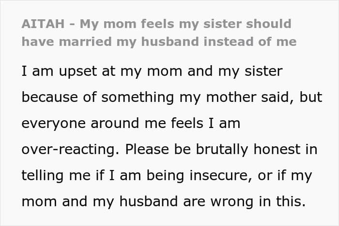Click the gray post title starting with AITAH
339x226 pixels.
click(159, 33)
